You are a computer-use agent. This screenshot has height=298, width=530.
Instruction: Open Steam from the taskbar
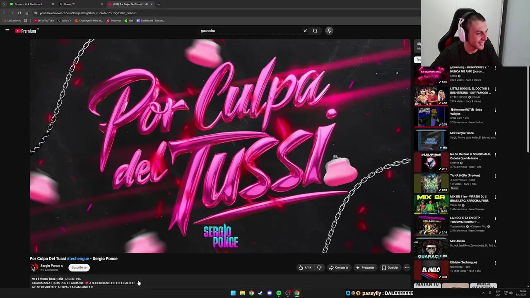pos(260,293)
